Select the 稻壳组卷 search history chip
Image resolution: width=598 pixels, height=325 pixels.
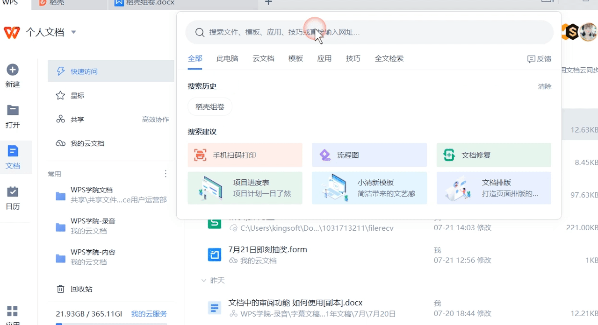coord(210,106)
